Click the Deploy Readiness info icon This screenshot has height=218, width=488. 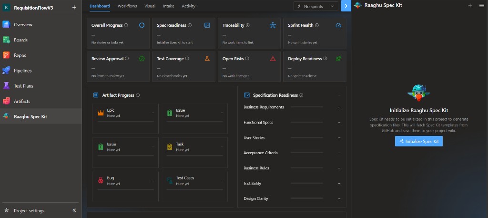tap(325, 59)
